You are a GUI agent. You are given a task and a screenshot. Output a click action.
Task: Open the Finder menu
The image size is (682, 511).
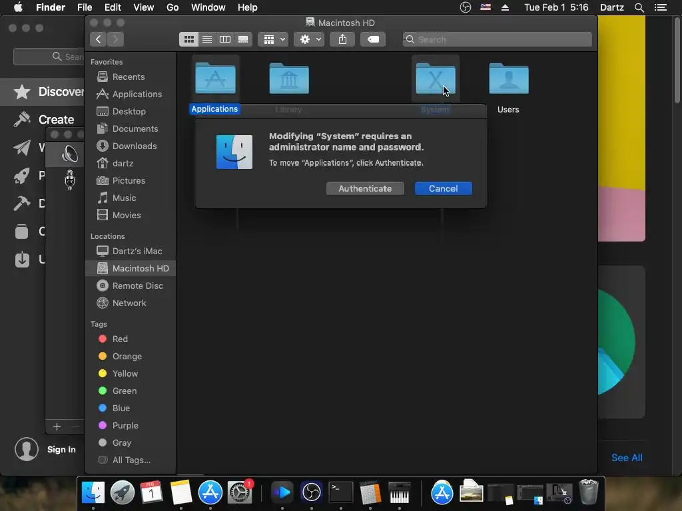click(x=51, y=7)
